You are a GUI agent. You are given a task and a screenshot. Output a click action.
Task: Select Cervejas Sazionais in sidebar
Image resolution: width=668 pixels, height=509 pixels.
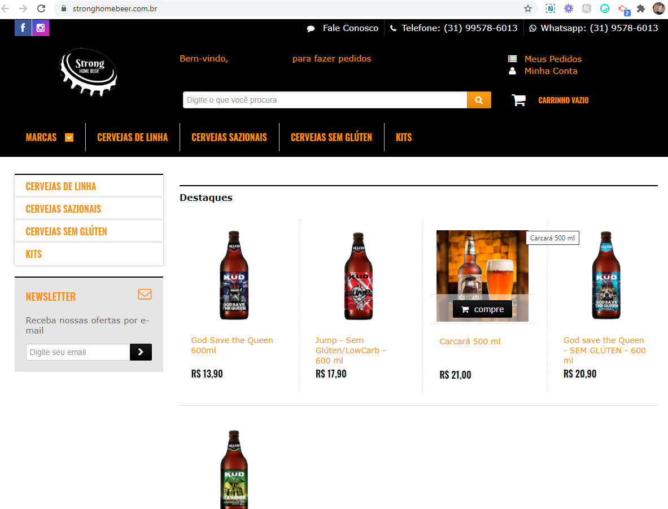click(89, 209)
